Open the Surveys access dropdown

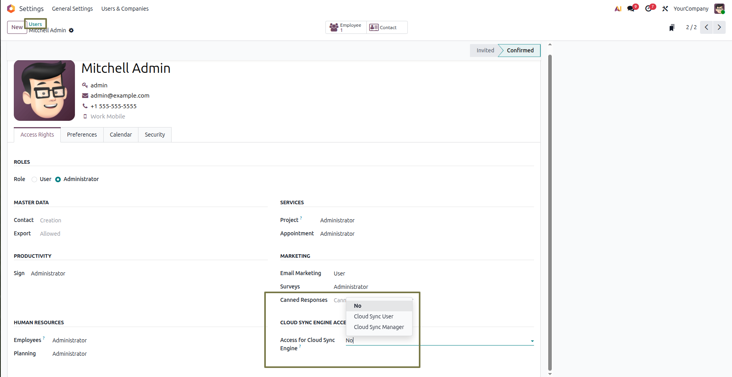click(x=434, y=287)
